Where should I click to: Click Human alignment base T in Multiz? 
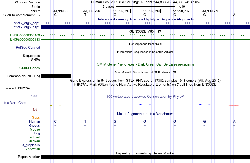click(x=85, y=121)
